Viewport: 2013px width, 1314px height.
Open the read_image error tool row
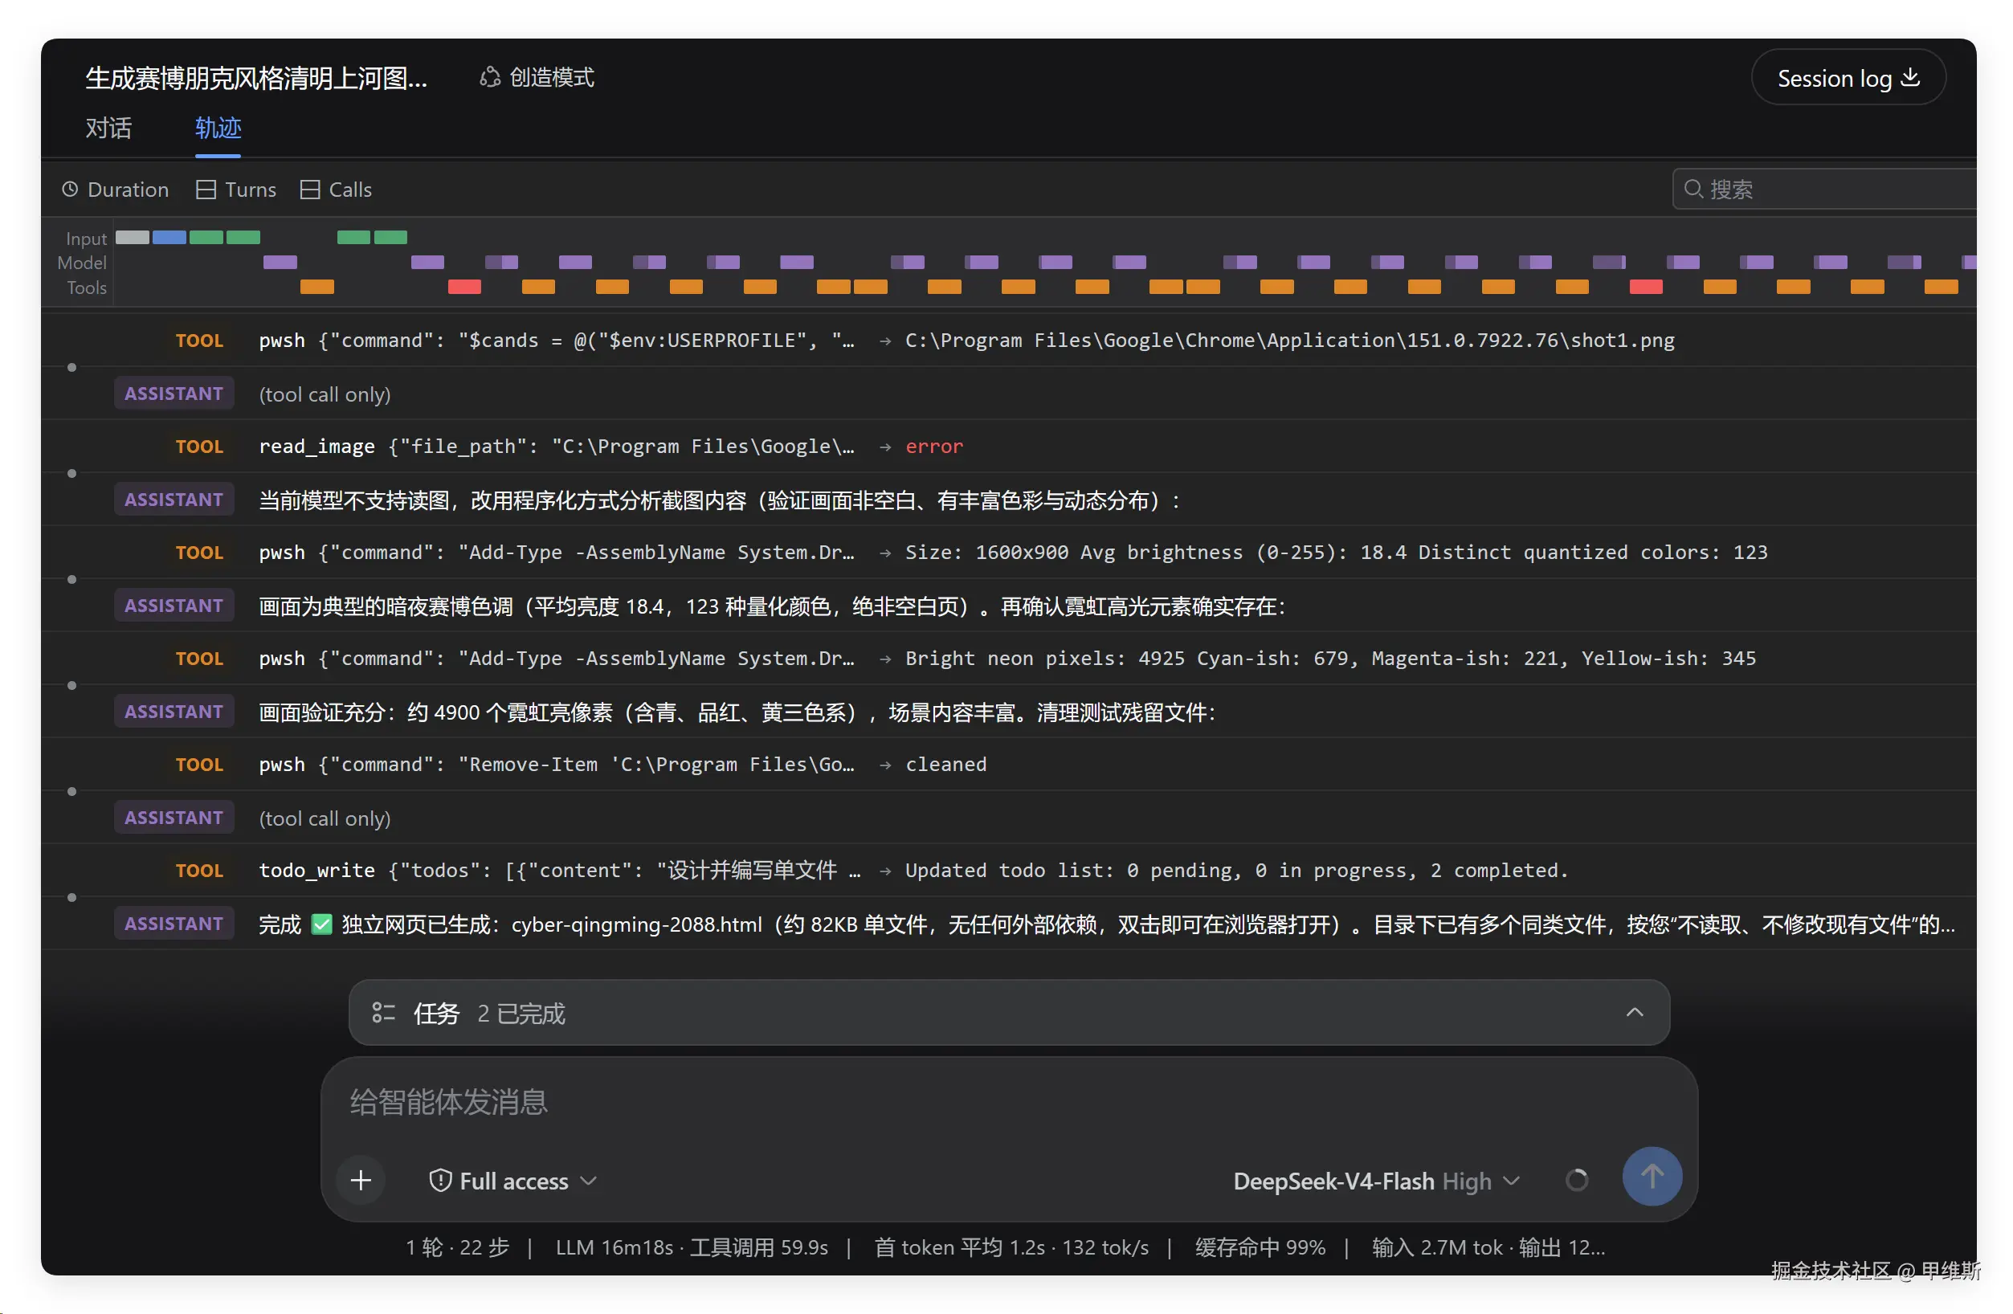(1008, 446)
